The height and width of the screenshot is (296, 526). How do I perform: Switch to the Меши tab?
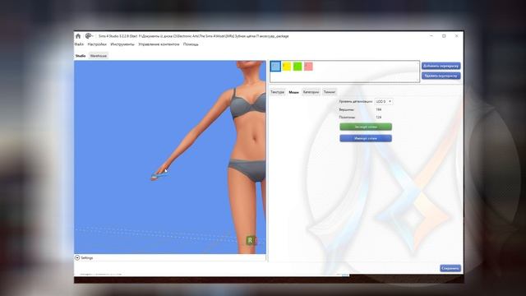click(x=293, y=92)
